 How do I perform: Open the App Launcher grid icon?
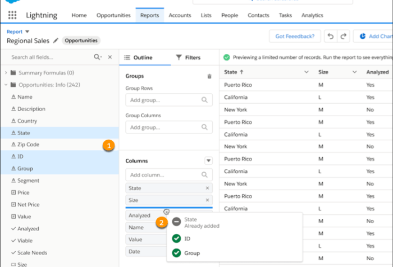point(12,15)
